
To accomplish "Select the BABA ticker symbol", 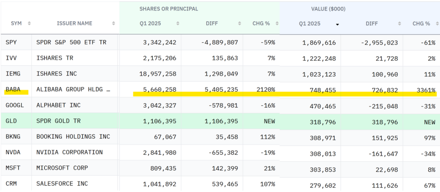I will [13, 90].
